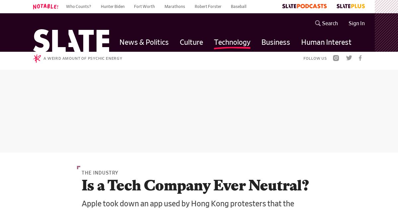
Task: Click the Sign In link
Action: (357, 23)
